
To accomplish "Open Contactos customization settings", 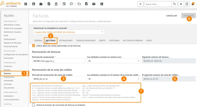I will (8, 66).
